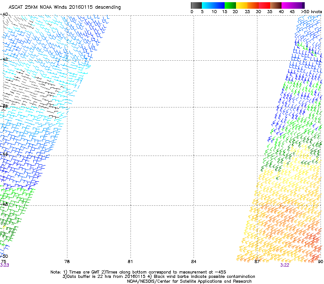Screen dimensions: 324x284
Task: Click the cyan-blue 5-15 knots color legend segment
Action: [213, 5]
